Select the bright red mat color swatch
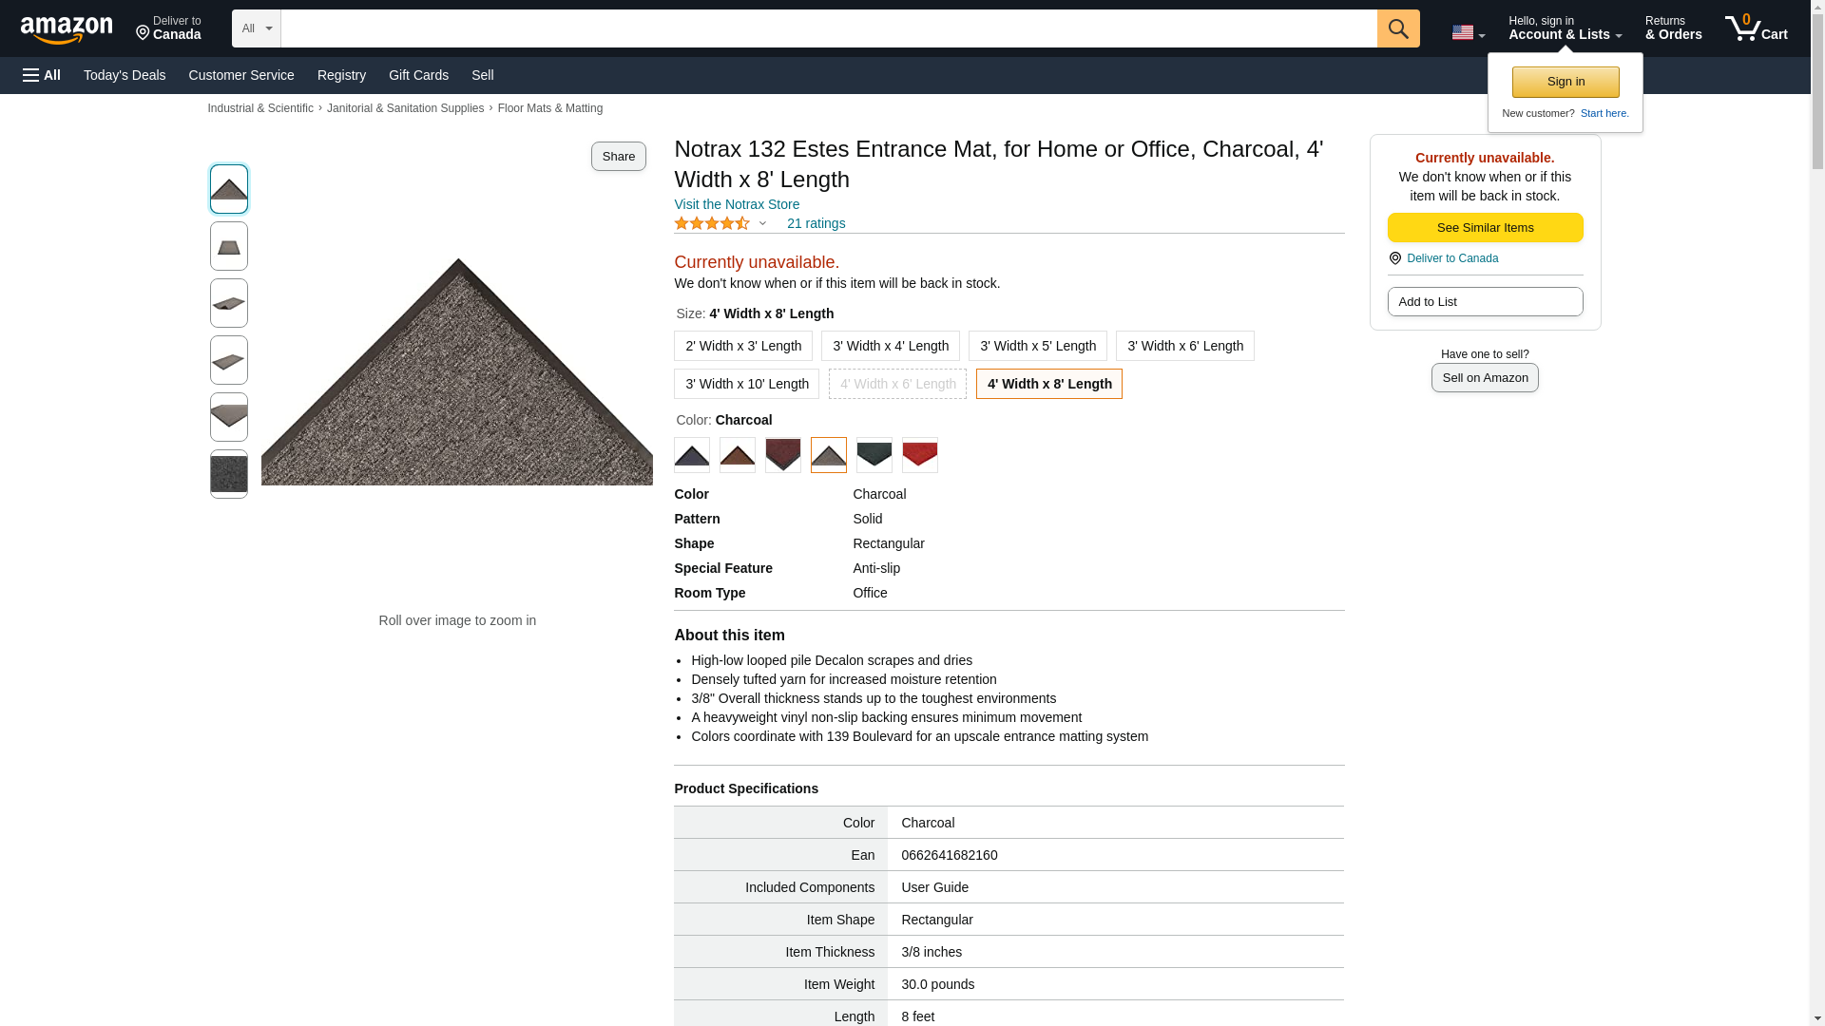 pos(919,455)
